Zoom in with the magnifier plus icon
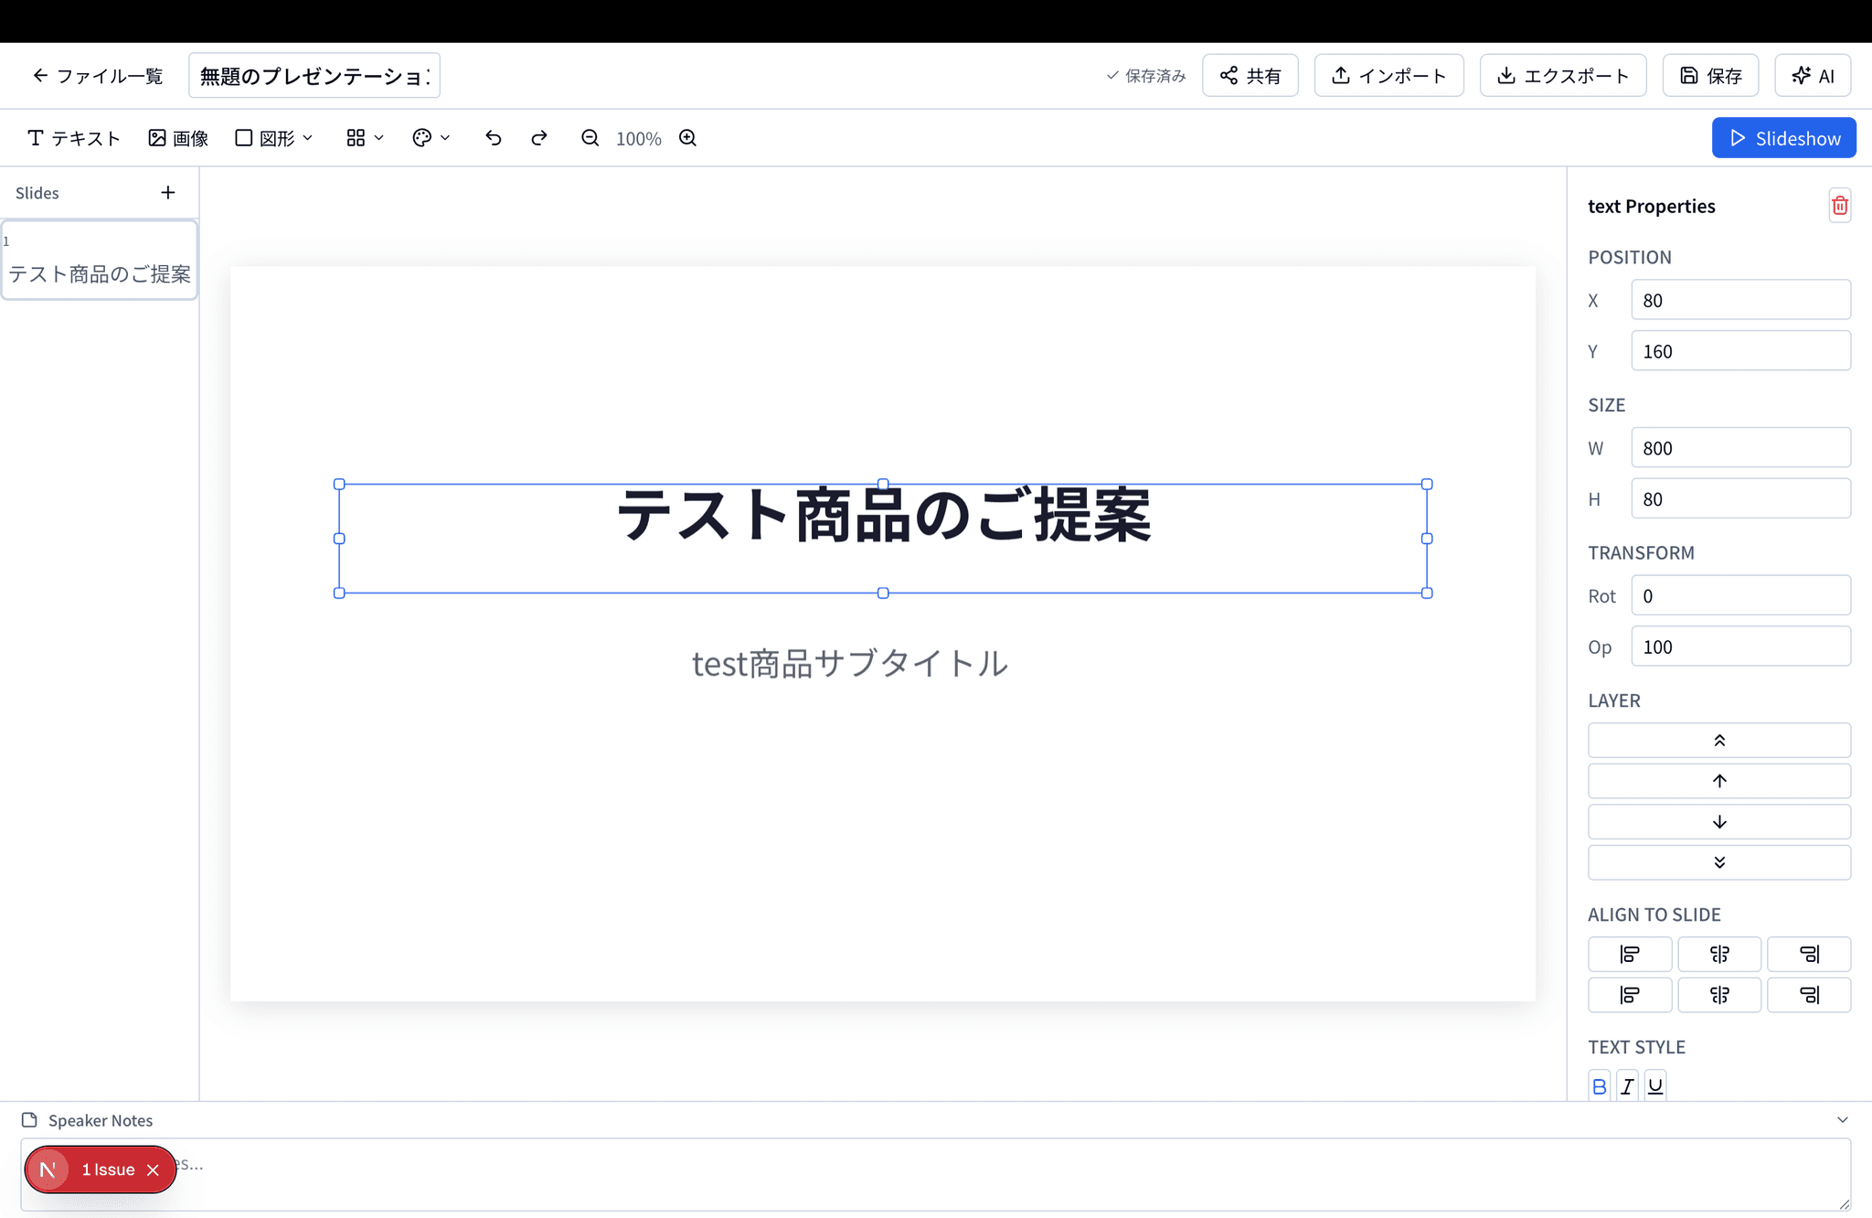Image resolution: width=1872 pixels, height=1218 pixels. click(x=687, y=138)
